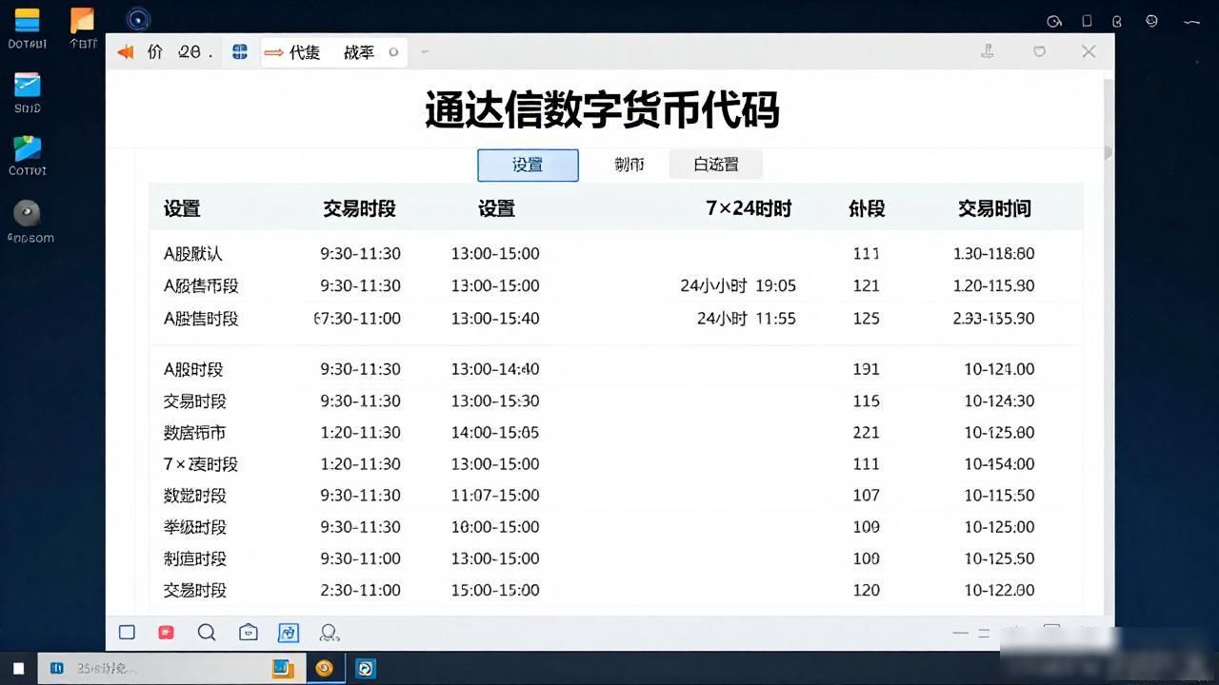Click the orange back arrow icon
The width and height of the screenshot is (1219, 685).
pos(125,52)
